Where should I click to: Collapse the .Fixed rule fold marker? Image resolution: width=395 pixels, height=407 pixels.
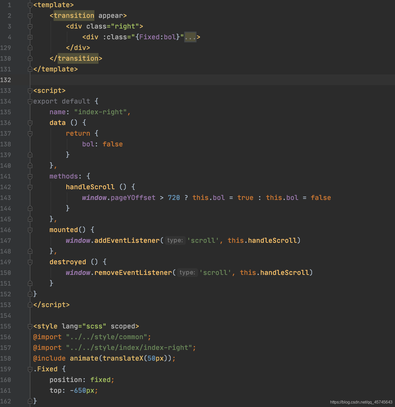[30, 369]
